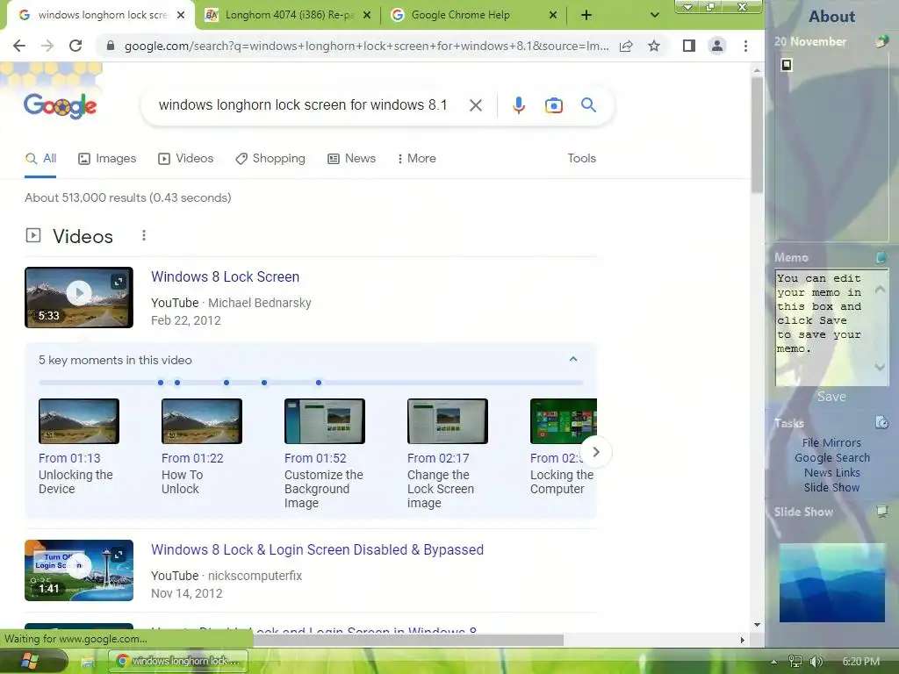Screen dimensions: 899x674
Task: Bookmark this page with the star
Action: 653,46
